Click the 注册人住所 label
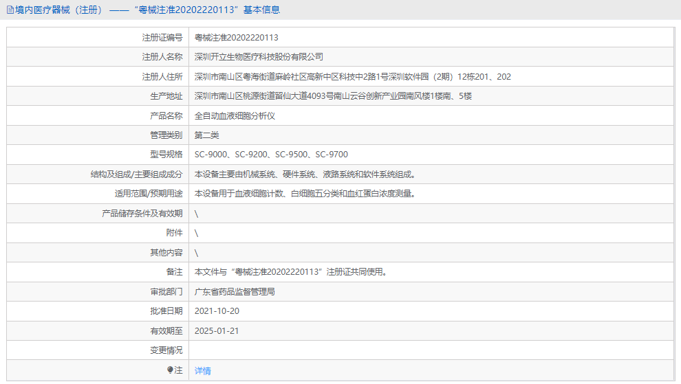 pyautogui.click(x=162, y=77)
